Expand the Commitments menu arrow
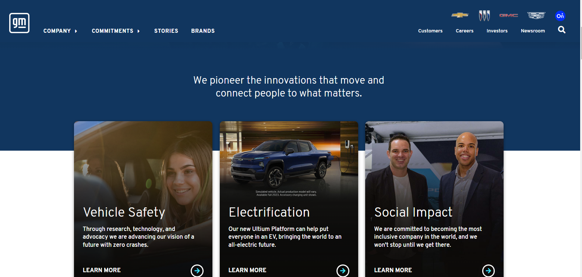The height and width of the screenshot is (277, 582). [138, 31]
